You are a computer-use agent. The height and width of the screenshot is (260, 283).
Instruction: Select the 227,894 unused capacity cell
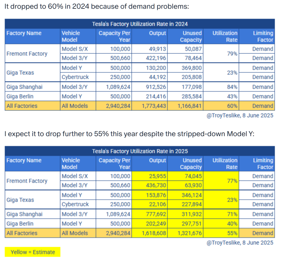[185, 204]
